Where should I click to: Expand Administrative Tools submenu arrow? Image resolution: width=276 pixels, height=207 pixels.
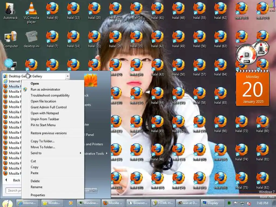(107, 153)
